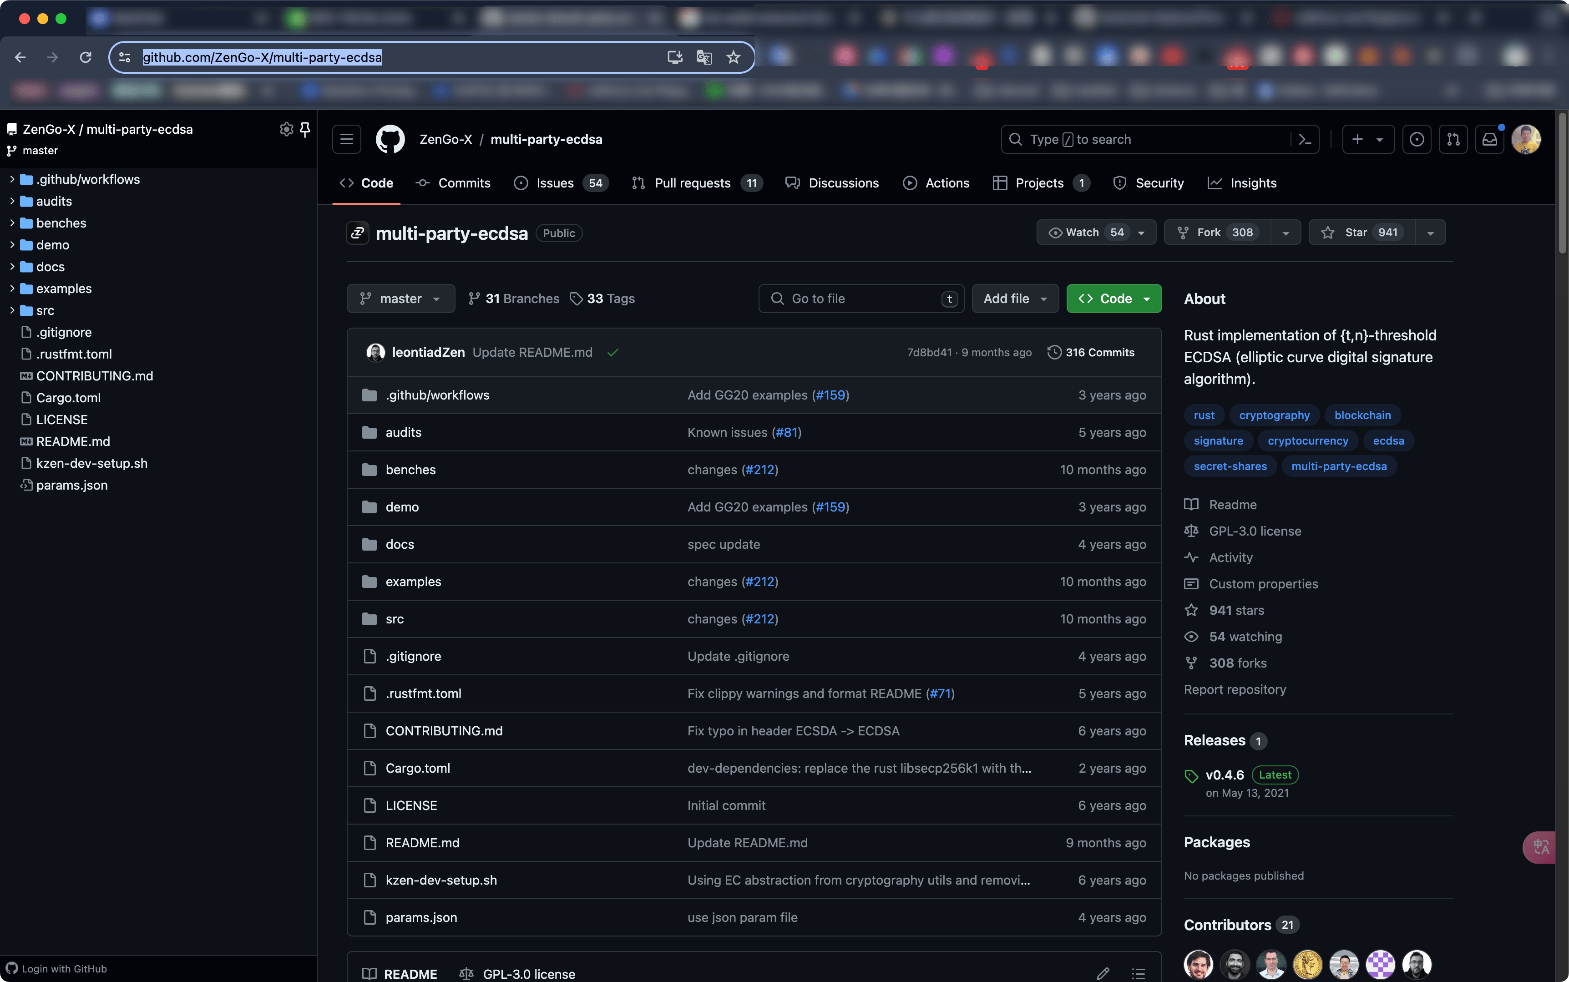Open pull requests icon in header
Screen dimensions: 1569x982
(x=1453, y=139)
